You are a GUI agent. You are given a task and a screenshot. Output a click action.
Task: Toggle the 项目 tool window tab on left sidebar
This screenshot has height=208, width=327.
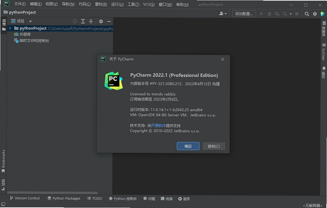(x=4, y=25)
